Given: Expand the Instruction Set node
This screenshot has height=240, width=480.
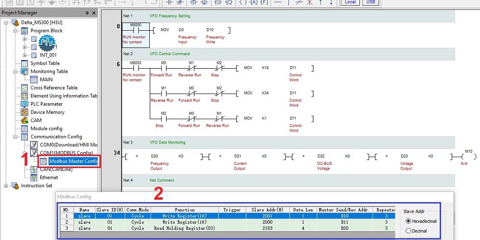Looking at the screenshot, I should pos(6,185).
